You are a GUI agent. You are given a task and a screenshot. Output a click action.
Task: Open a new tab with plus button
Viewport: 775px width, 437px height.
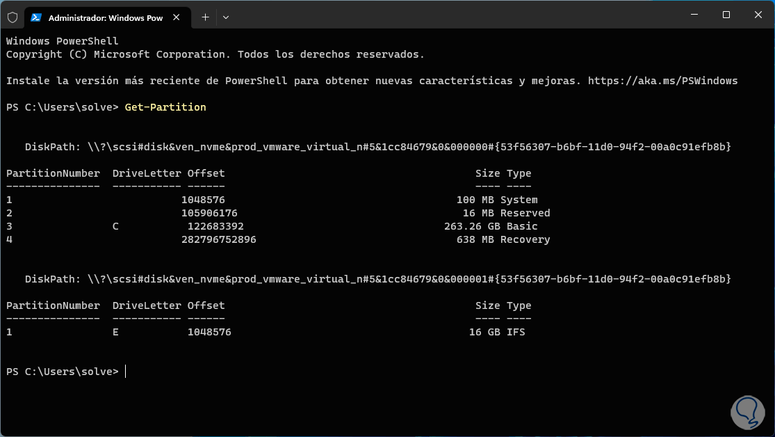click(x=205, y=17)
